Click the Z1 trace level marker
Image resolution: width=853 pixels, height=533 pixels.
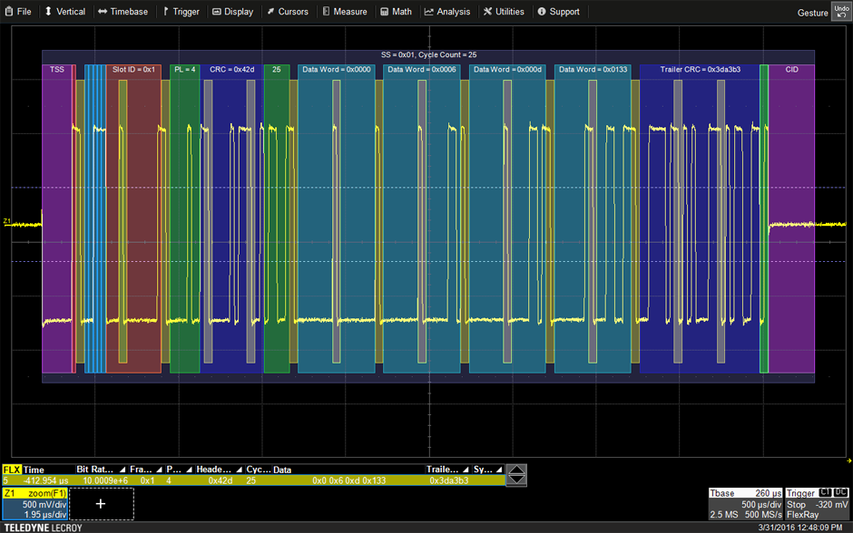[7, 221]
